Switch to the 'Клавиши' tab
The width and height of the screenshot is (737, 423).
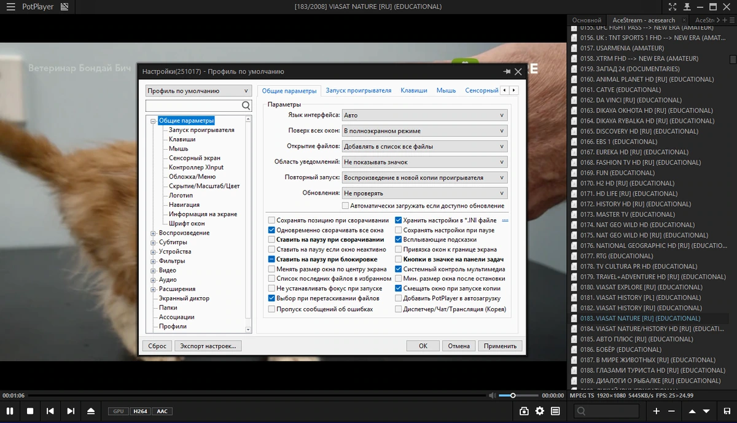pos(413,90)
